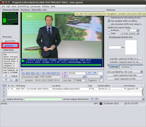Click the pink delete cutpoint button below add
Image resolution: width=146 pixels, height=127 pixels.
(65, 77)
